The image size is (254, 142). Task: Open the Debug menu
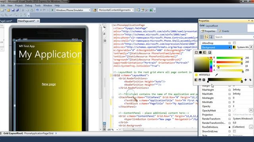pos(29,6)
